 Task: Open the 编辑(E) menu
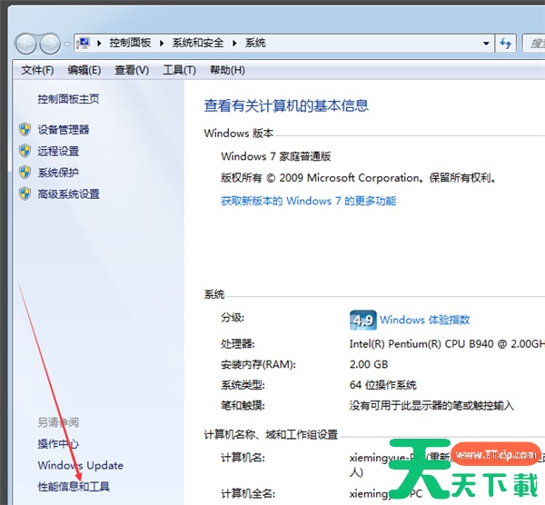point(84,70)
